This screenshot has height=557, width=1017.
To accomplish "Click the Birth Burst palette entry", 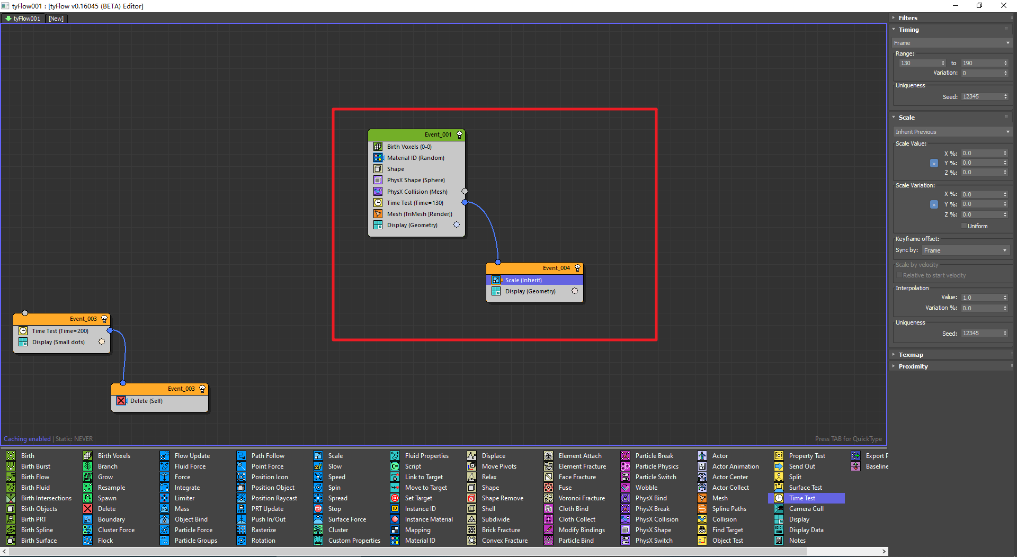I will (x=35, y=466).
